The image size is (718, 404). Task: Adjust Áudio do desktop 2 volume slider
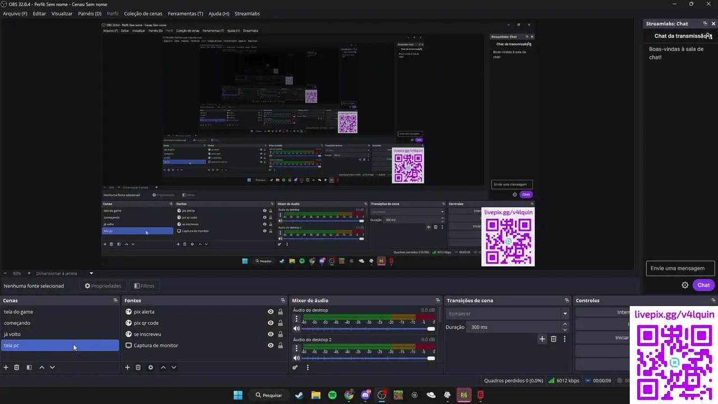click(369, 358)
